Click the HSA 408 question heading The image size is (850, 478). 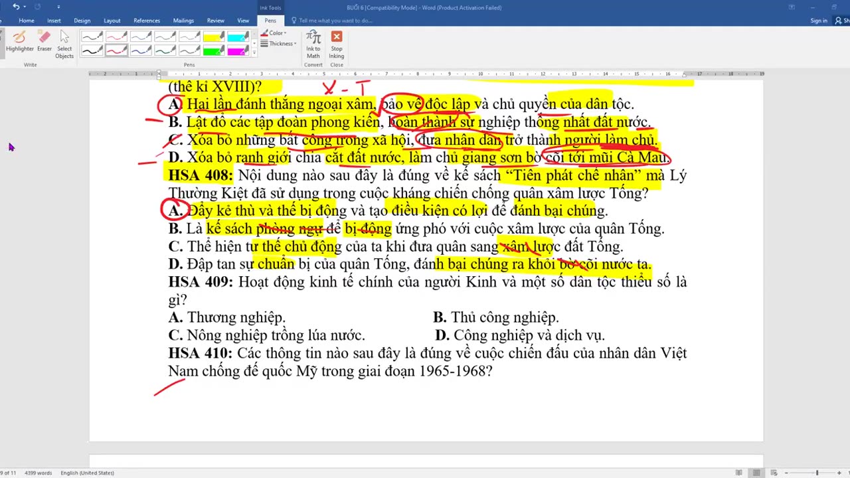tap(201, 175)
